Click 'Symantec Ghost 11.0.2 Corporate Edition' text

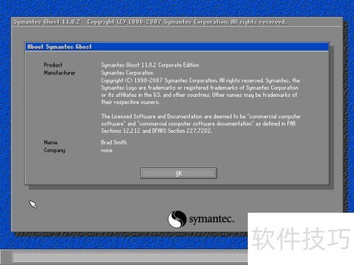(150, 65)
